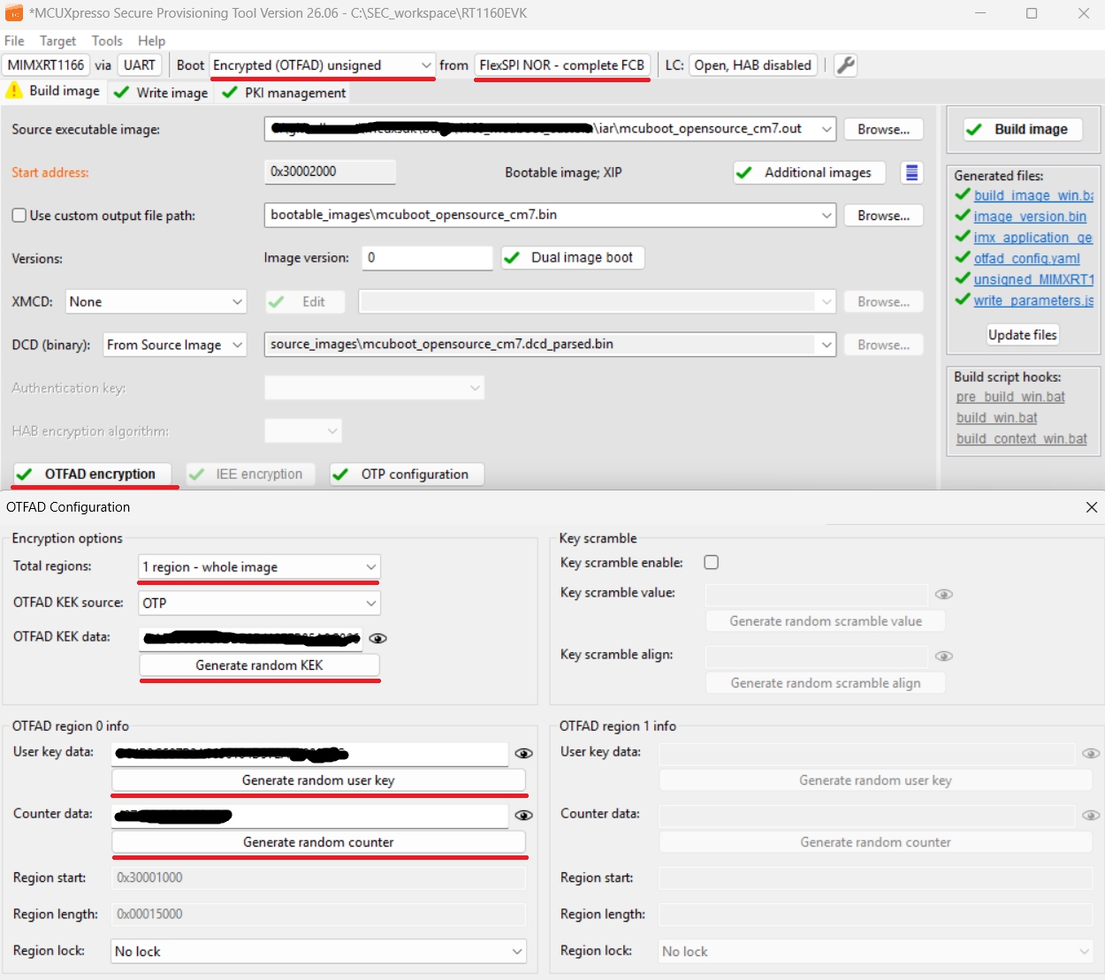The height and width of the screenshot is (980, 1105).
Task: Open the additional images list icon
Action: point(911,172)
